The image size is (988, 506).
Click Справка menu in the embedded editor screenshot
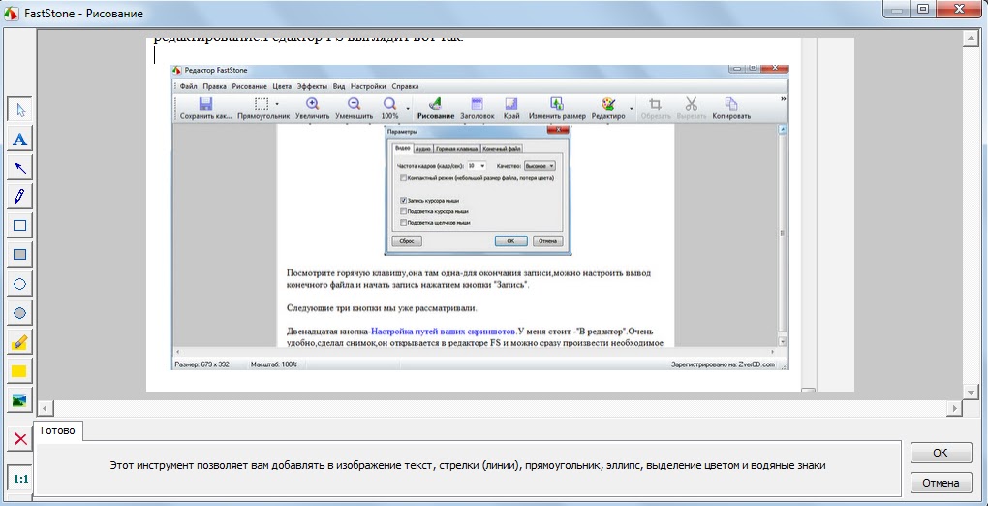click(x=405, y=86)
